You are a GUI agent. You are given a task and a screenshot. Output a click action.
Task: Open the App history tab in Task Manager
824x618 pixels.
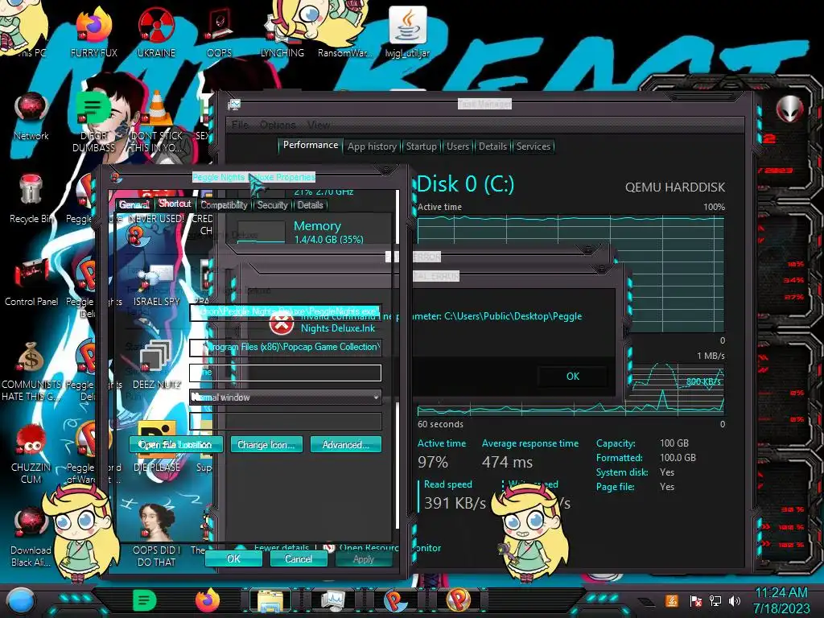point(372,146)
